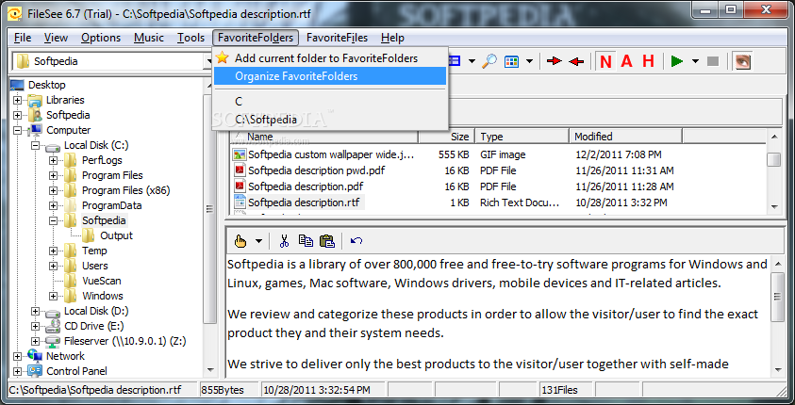Click the preview pane scroll down arrow

777,370
